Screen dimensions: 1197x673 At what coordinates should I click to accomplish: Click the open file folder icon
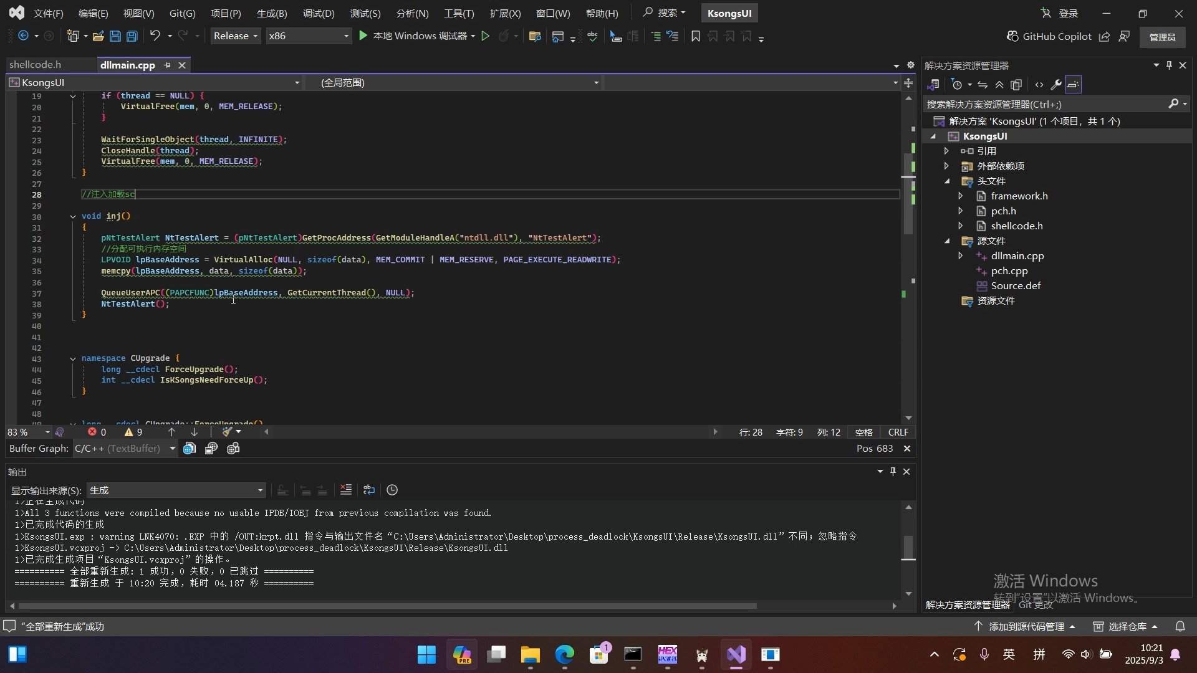(98, 36)
